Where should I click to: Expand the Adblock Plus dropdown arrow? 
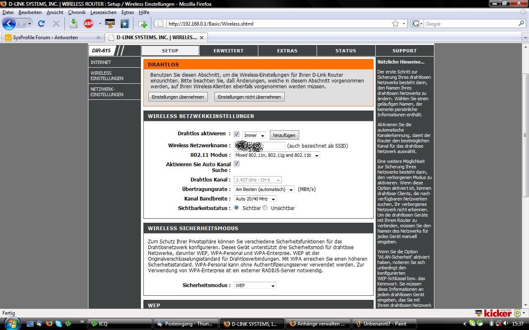[100, 24]
